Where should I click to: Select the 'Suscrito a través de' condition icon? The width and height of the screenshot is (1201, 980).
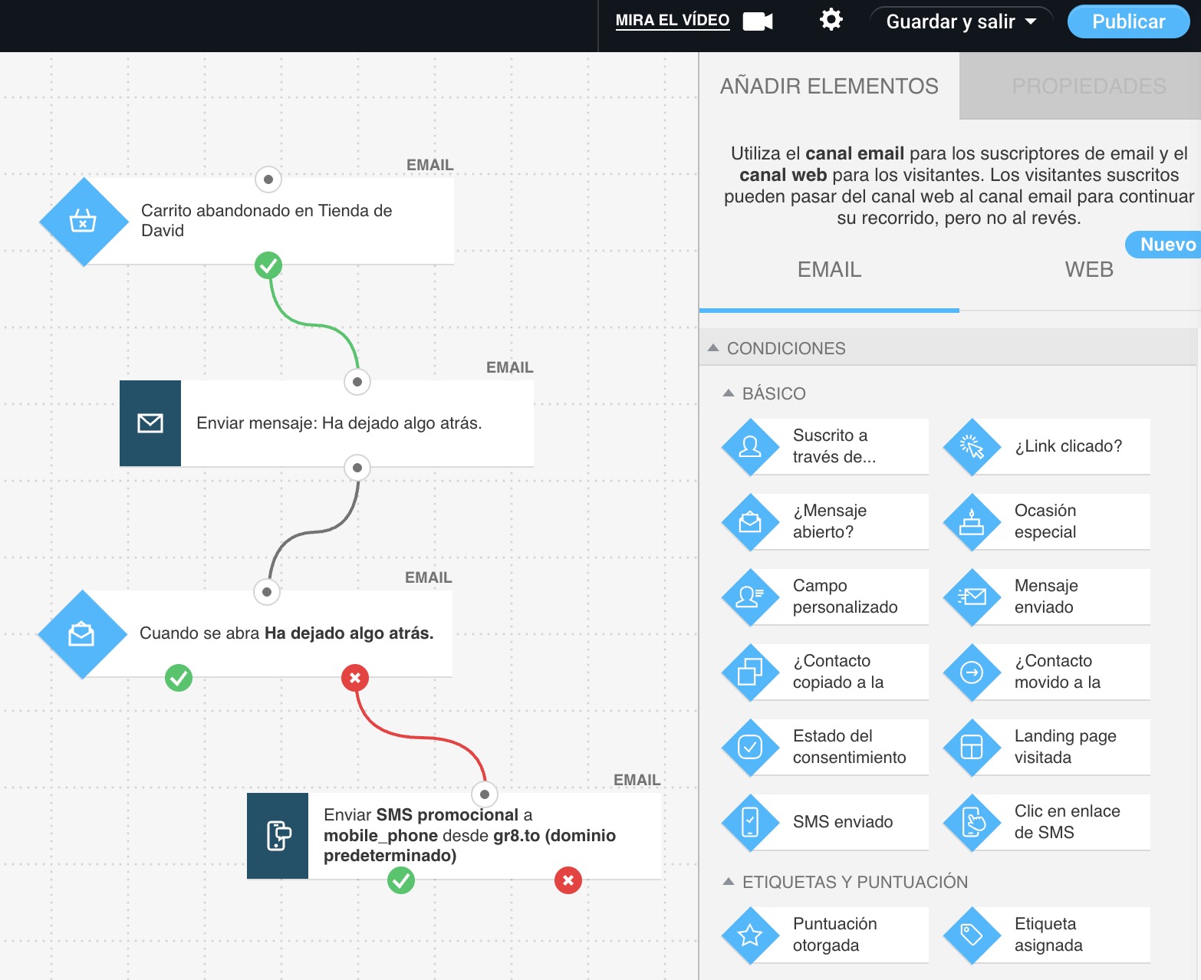pos(750,446)
